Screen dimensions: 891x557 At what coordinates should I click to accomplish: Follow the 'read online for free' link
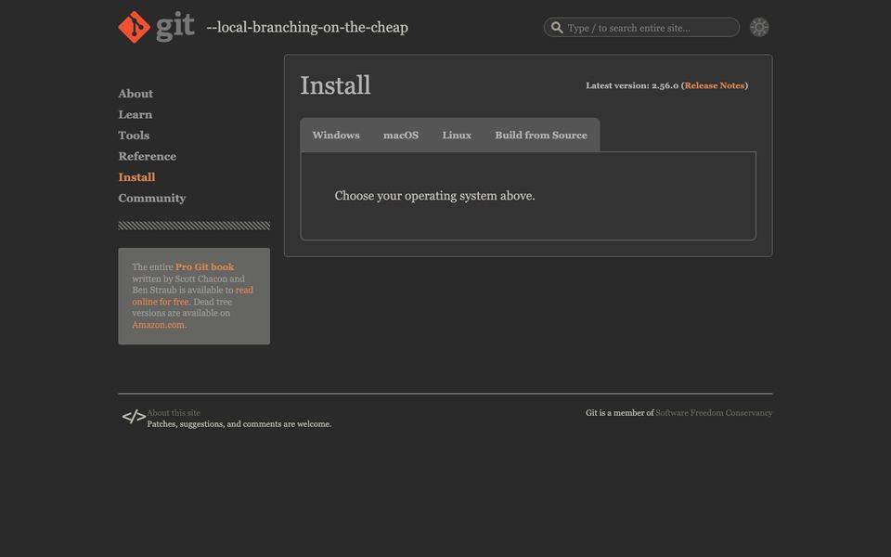pos(193,295)
